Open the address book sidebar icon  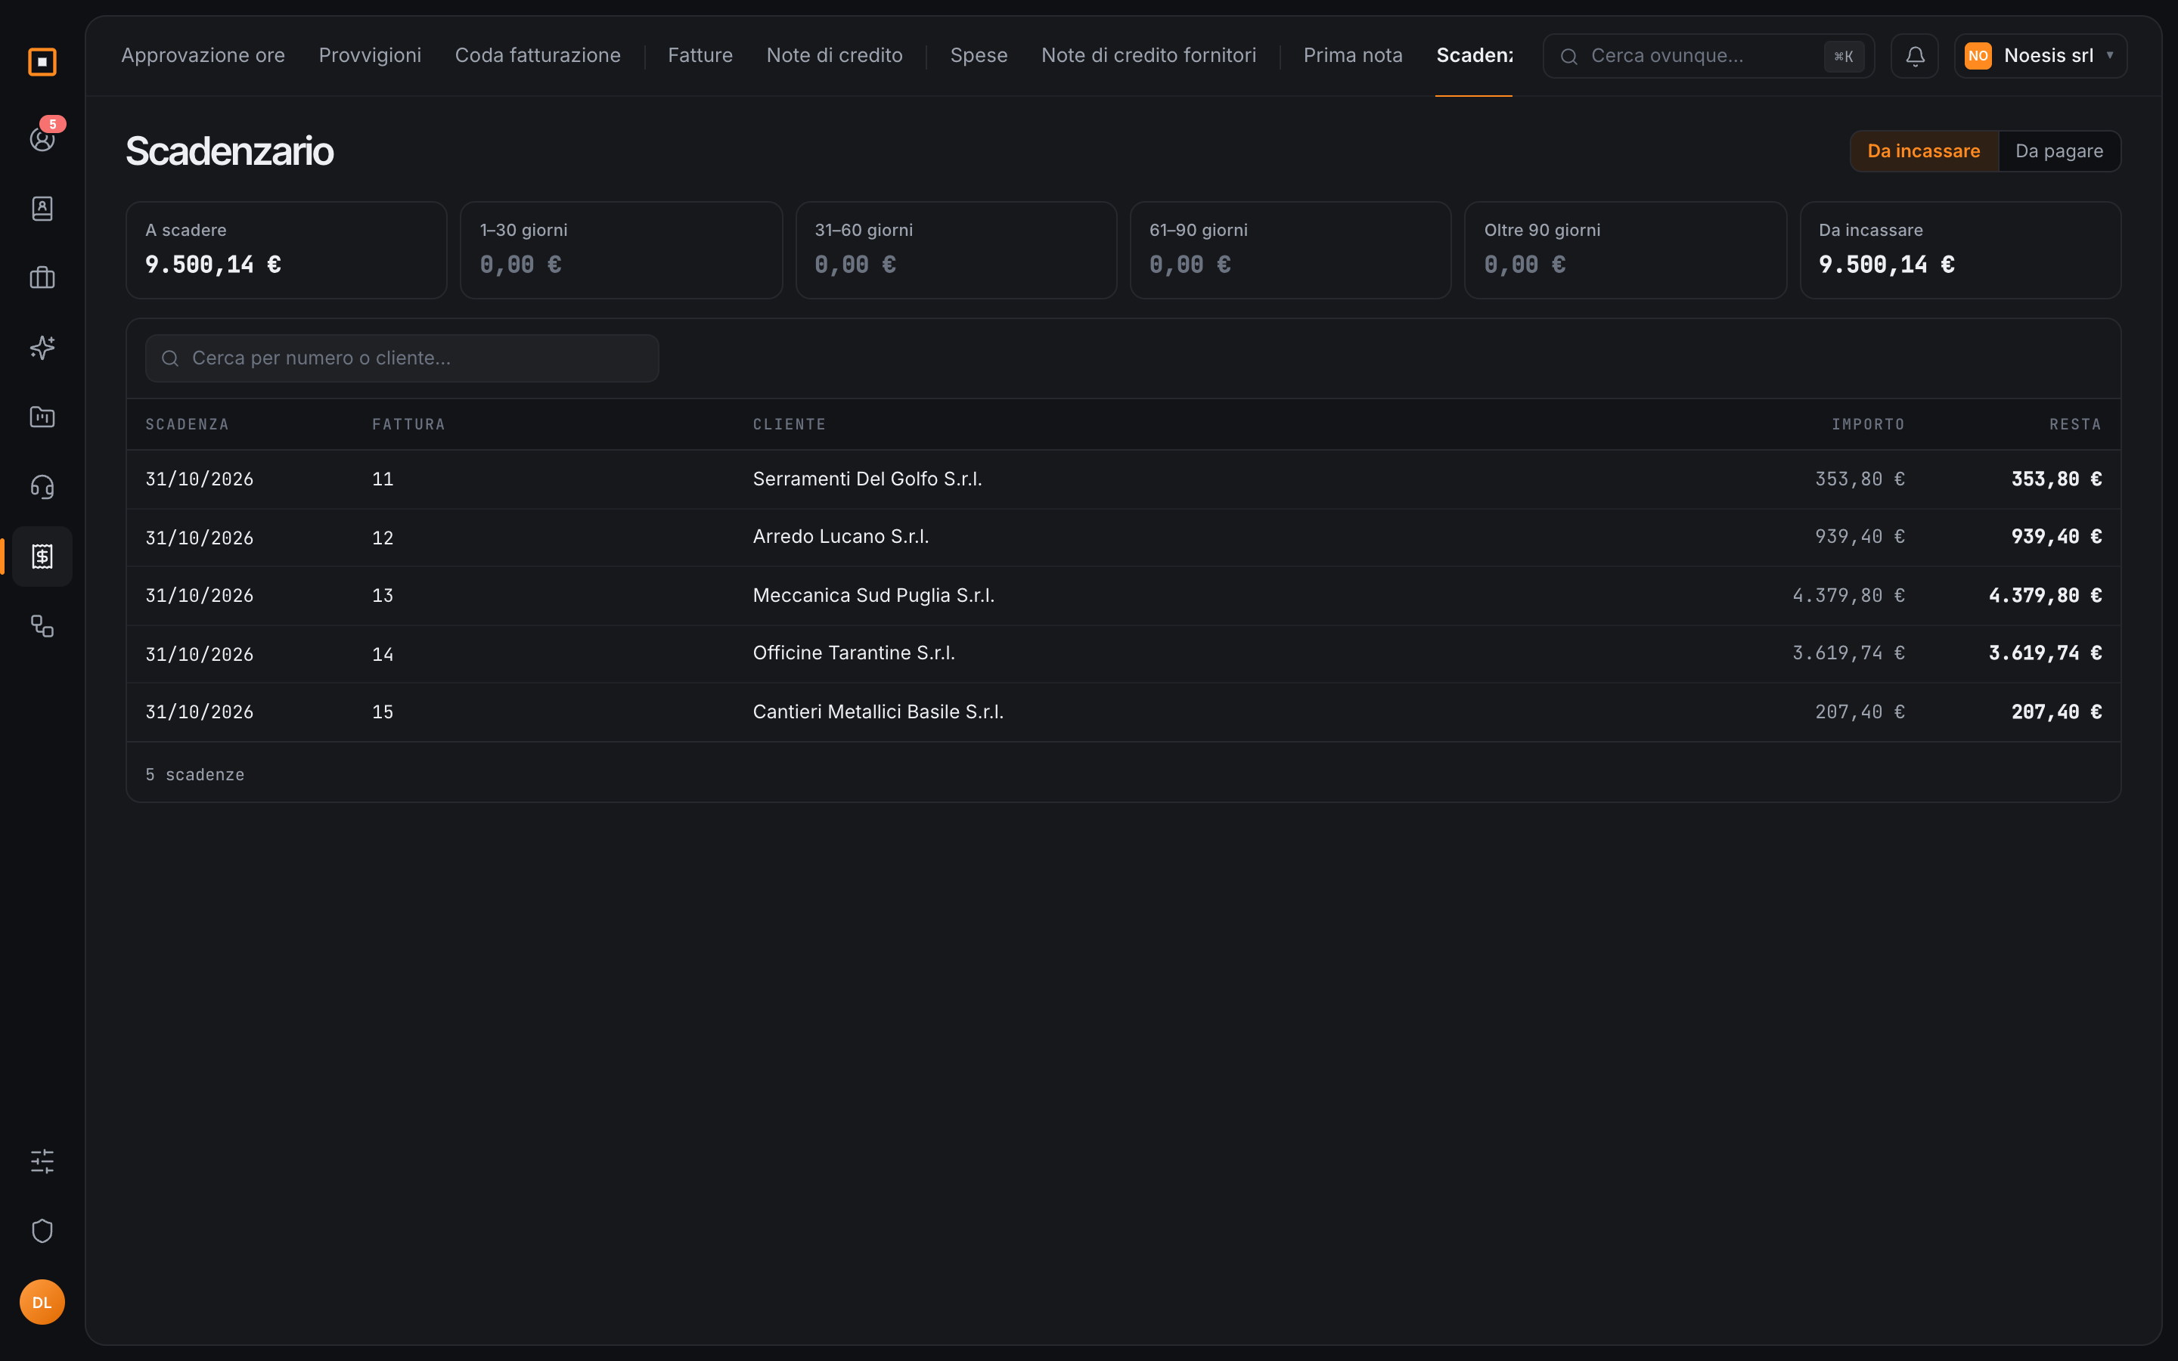[x=42, y=209]
